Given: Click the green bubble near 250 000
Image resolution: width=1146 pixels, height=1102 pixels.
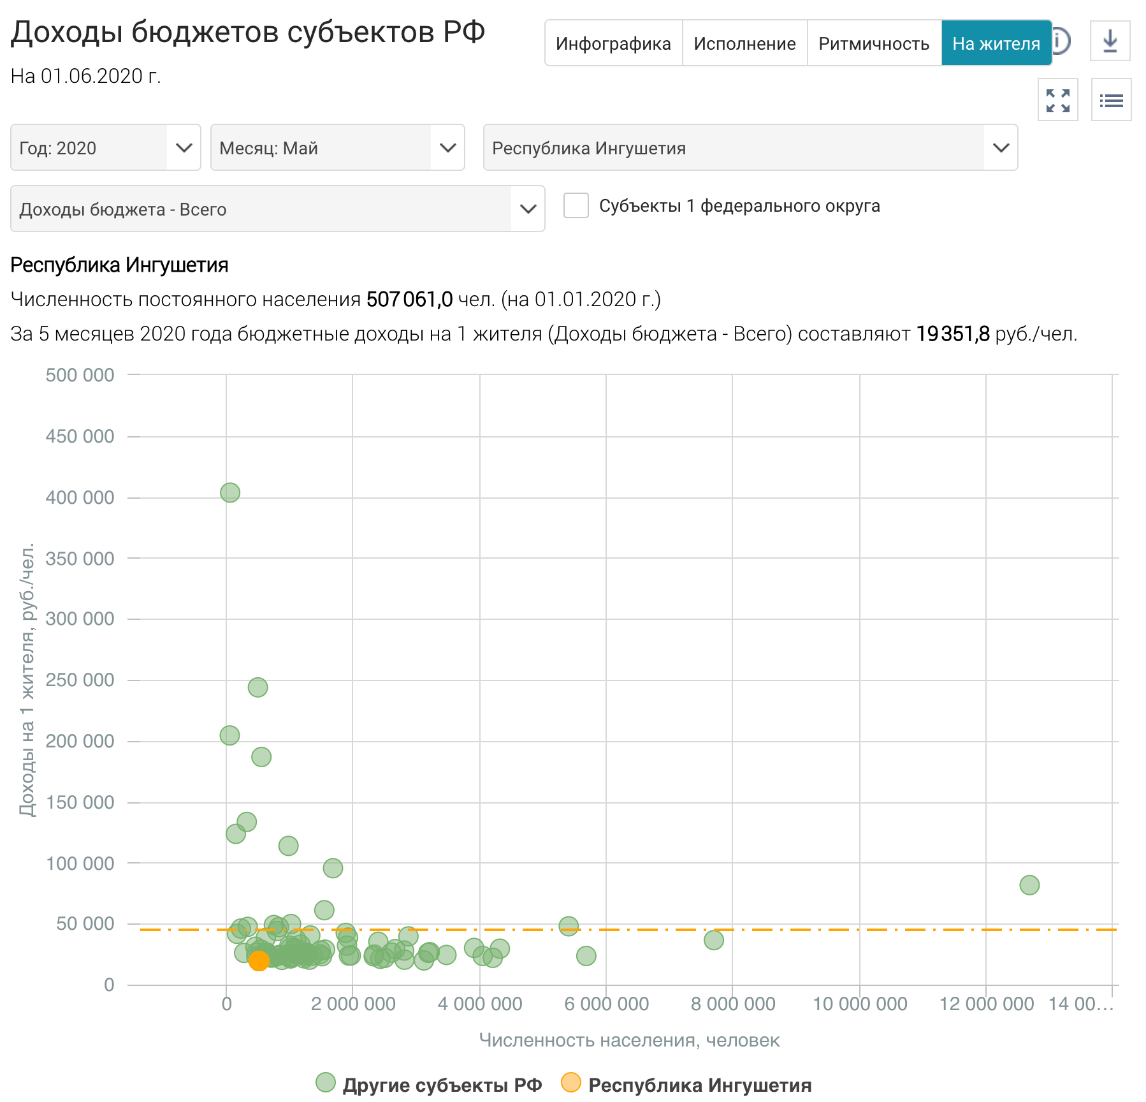Looking at the screenshot, I should tap(257, 687).
